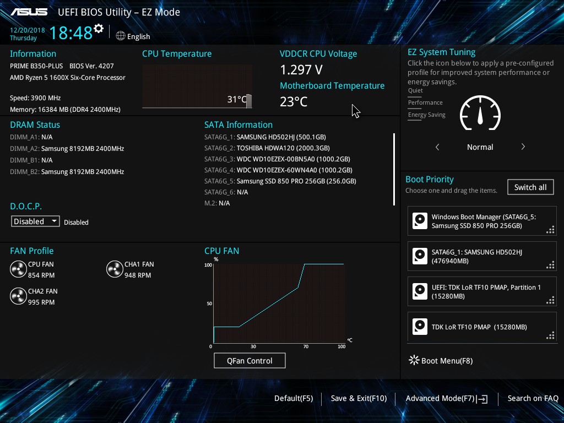
Task: Switch tuning profile with the left chevron
Action: point(437,147)
